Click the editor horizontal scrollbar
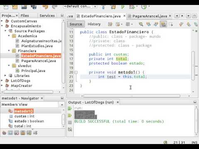 pos(132,96)
